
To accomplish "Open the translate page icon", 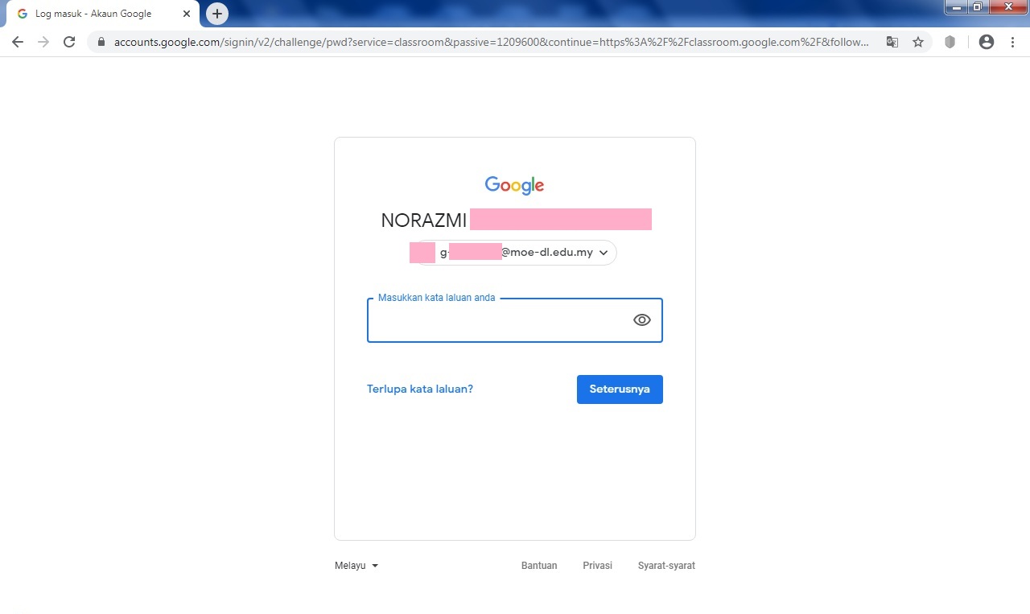I will tap(892, 42).
